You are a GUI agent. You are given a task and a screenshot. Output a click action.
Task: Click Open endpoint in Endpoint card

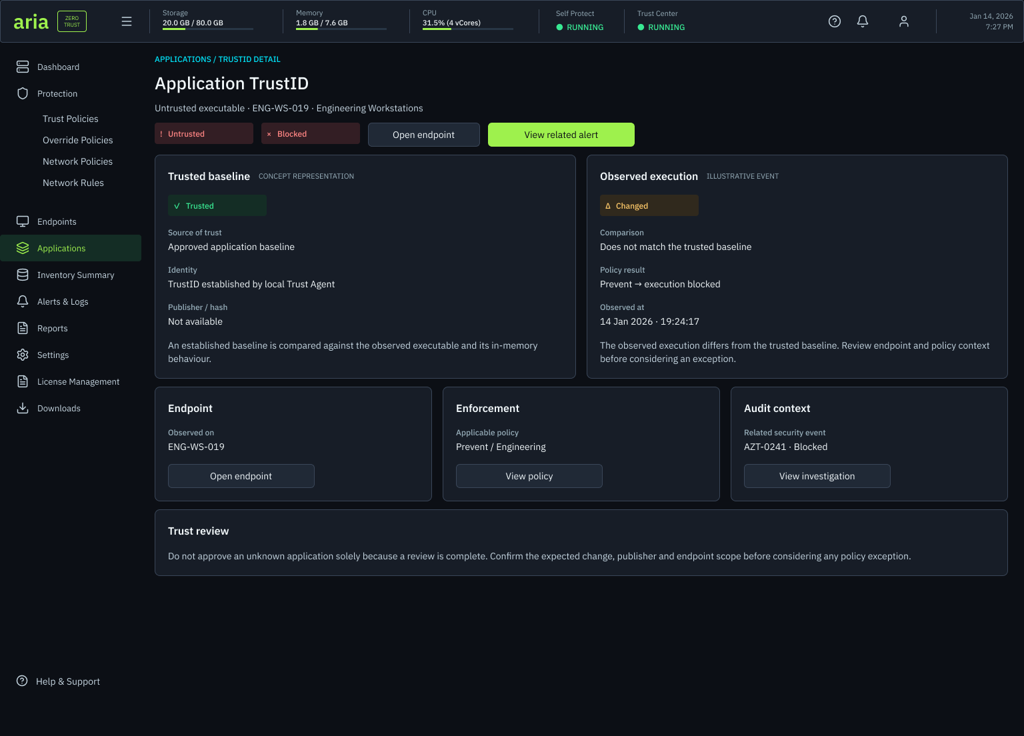pos(241,476)
